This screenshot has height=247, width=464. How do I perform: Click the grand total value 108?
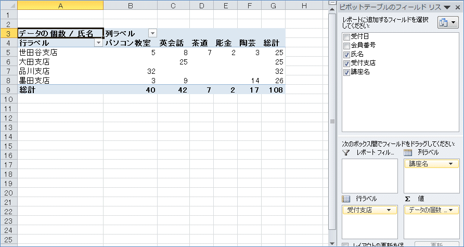pyautogui.click(x=274, y=89)
